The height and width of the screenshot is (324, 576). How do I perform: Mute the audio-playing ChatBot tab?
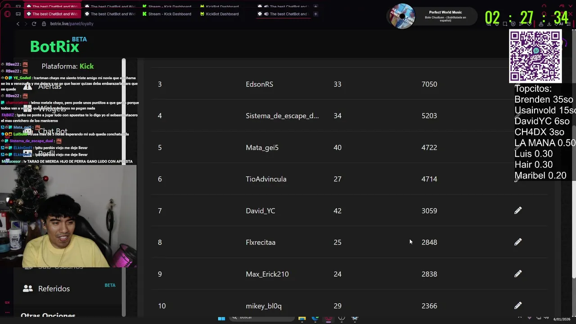[x=266, y=14]
